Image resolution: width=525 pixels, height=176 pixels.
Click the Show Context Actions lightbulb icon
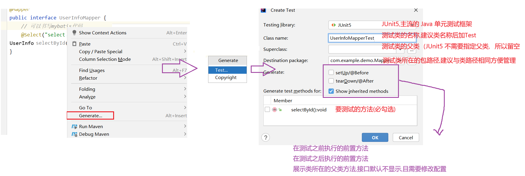click(74, 33)
